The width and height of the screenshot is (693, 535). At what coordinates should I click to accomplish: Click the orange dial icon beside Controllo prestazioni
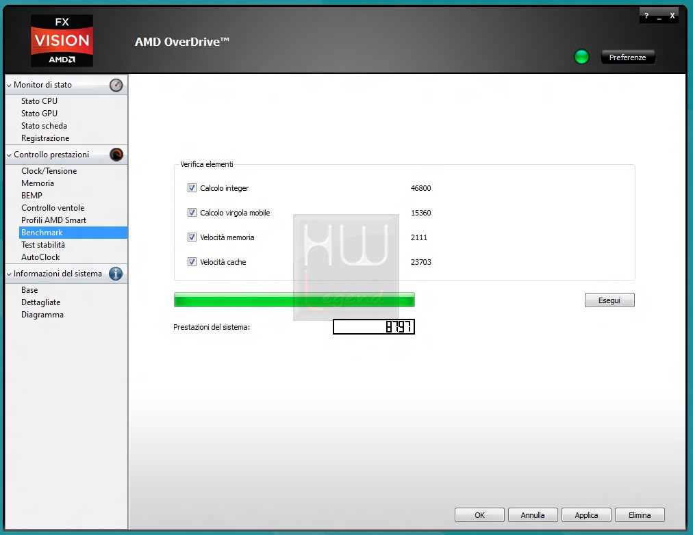[x=116, y=155]
